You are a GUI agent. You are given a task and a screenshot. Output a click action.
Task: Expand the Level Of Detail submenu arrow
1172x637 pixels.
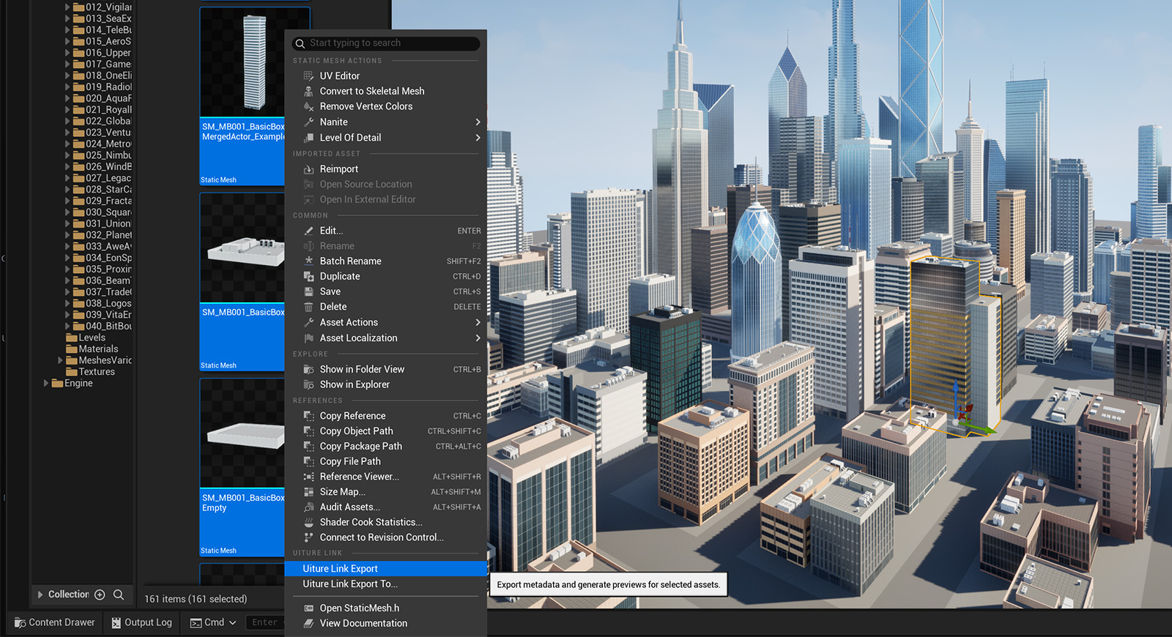click(478, 138)
